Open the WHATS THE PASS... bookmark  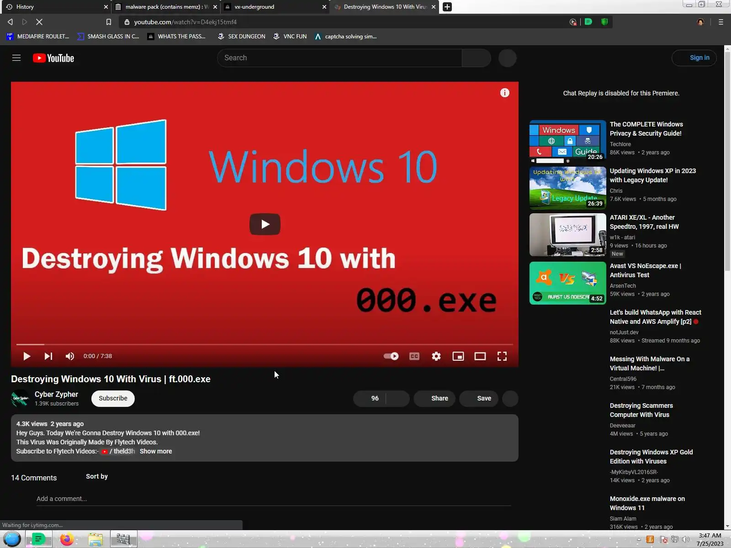[x=176, y=37]
